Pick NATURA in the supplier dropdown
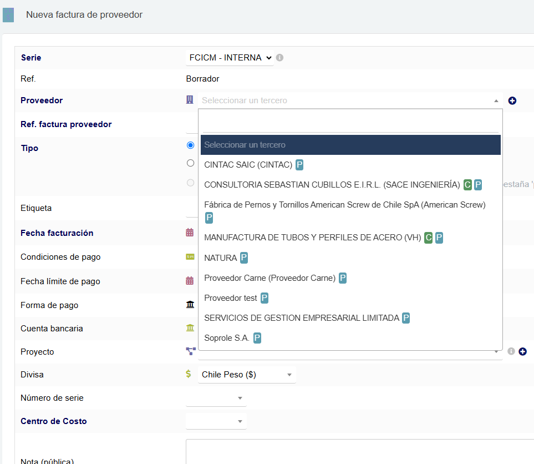Screen dimensions: 534x464 pyautogui.click(x=220, y=258)
